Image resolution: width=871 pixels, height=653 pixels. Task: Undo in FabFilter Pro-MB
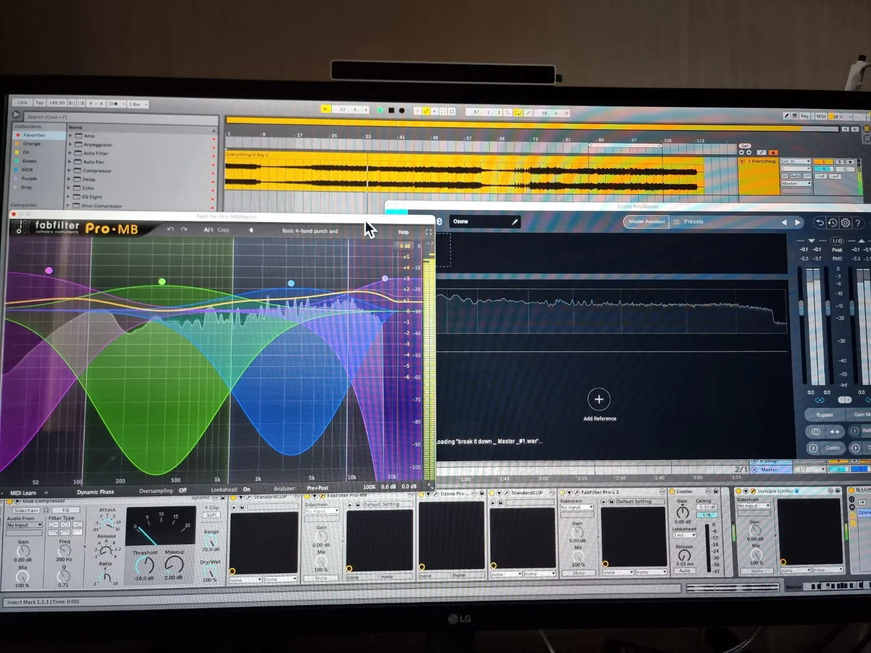coord(170,229)
